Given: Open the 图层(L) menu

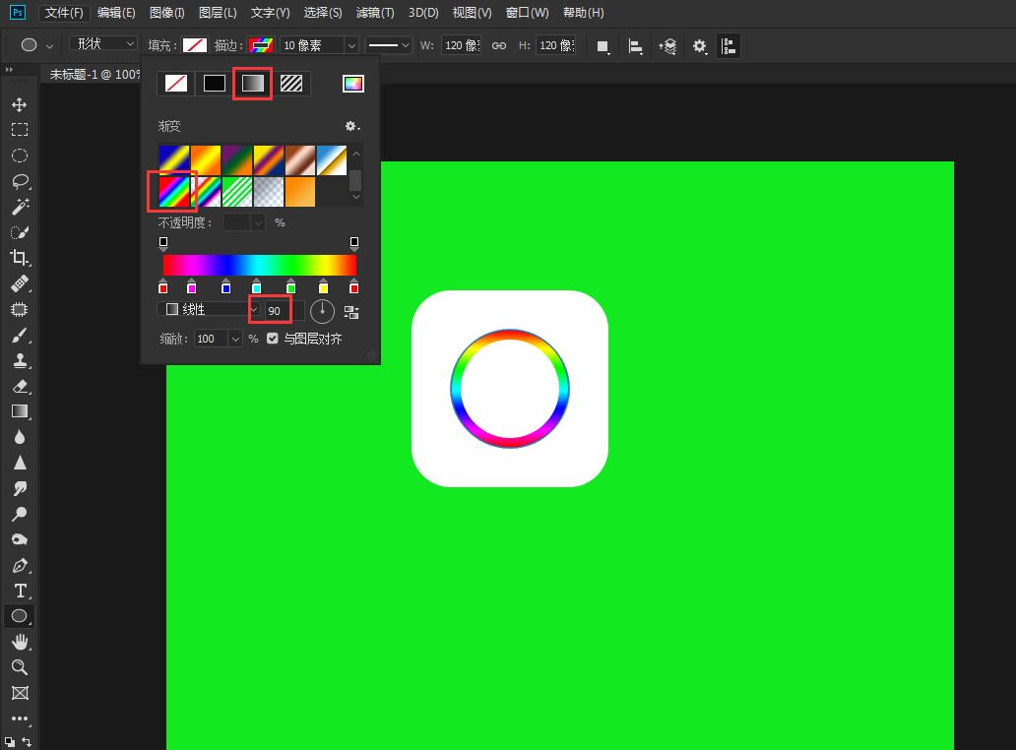Looking at the screenshot, I should pyautogui.click(x=218, y=13).
